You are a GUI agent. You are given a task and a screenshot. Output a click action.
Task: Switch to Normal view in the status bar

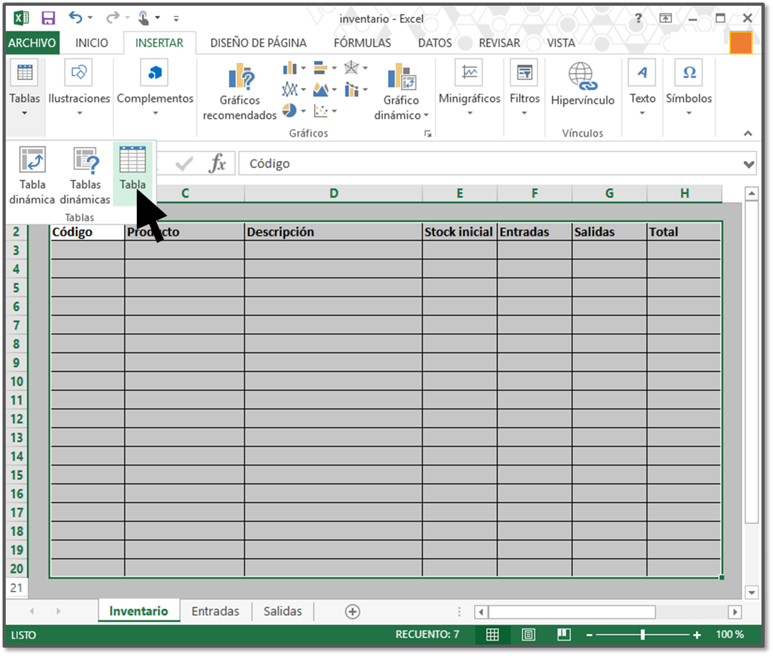point(492,634)
